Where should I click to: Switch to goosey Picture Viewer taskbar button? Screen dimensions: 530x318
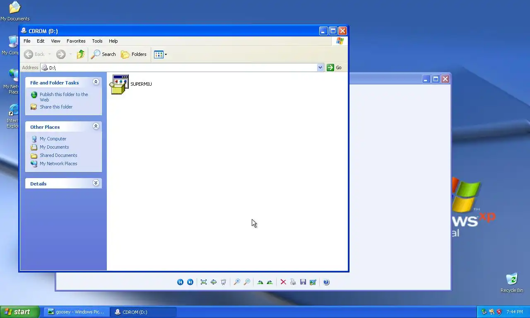pos(77,312)
